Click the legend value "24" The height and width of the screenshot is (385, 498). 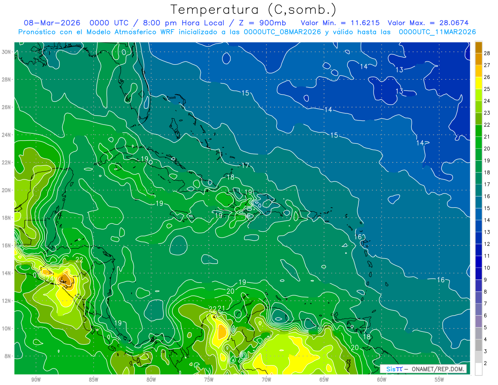coord(487,101)
